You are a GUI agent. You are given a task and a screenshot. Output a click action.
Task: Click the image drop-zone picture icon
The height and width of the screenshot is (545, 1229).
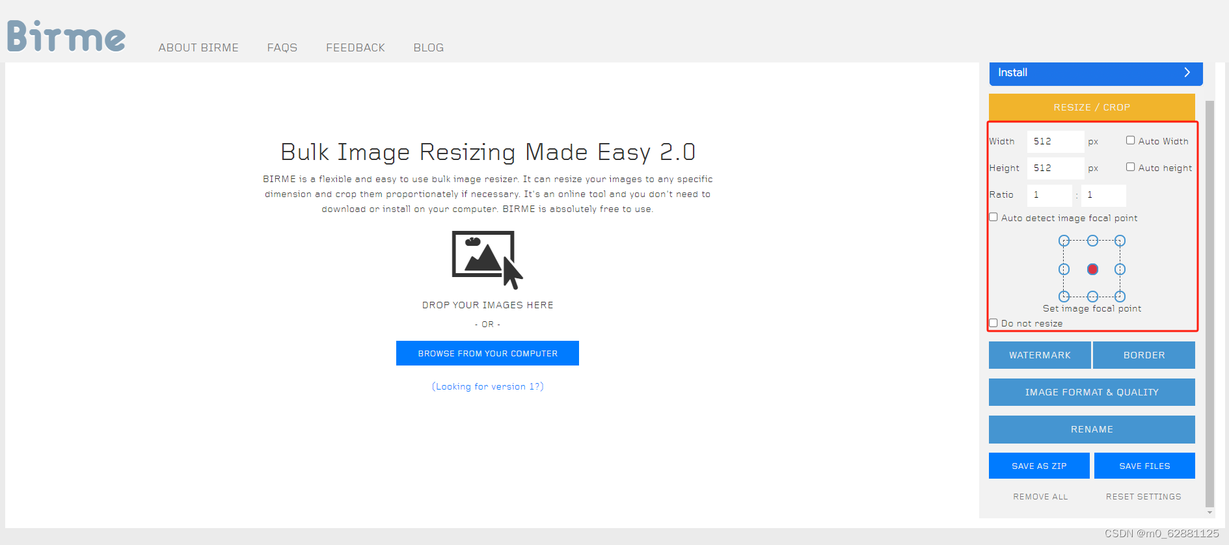pyautogui.click(x=487, y=259)
